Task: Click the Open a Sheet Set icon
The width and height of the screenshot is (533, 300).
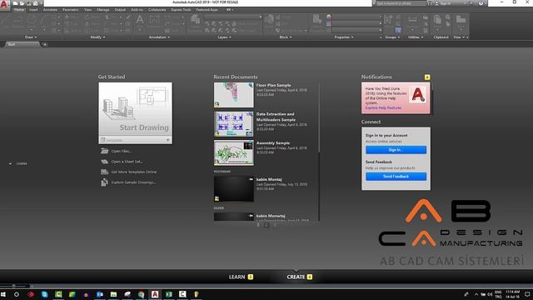Action: 104,161
